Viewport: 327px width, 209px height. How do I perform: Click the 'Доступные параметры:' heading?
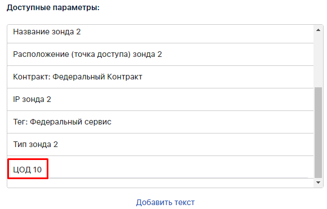coord(53,8)
